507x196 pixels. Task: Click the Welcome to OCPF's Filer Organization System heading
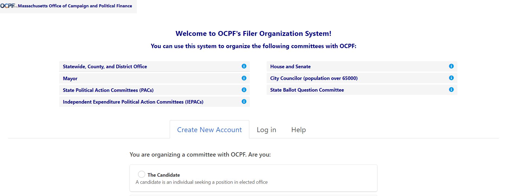tap(253, 33)
